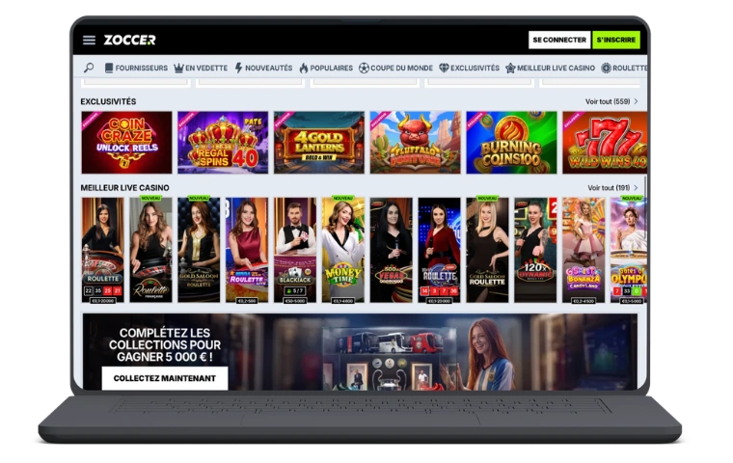
Task: Expand Meilleur Live Casino chevron arrow
Action: pos(636,187)
